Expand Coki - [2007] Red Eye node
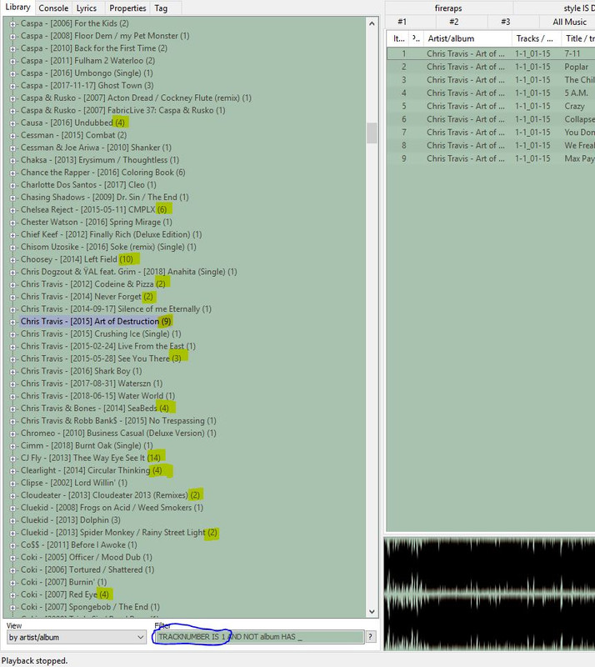595x667 pixels. 12,595
